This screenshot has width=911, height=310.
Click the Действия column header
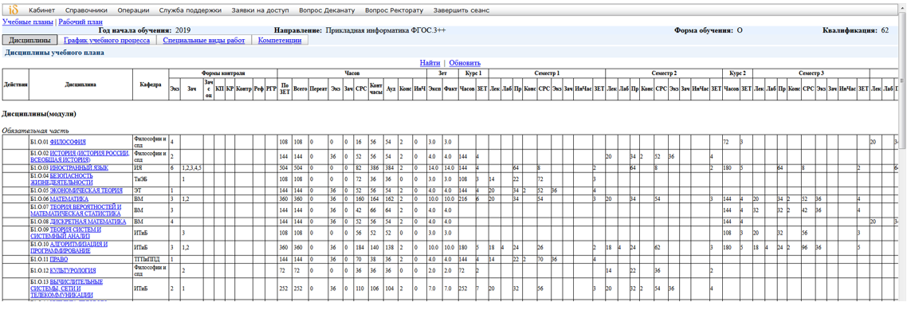[x=15, y=84]
